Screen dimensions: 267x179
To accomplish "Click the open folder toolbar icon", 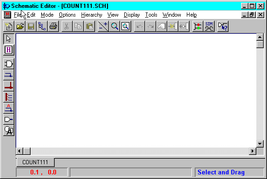I will pyautogui.click(x=20, y=26).
